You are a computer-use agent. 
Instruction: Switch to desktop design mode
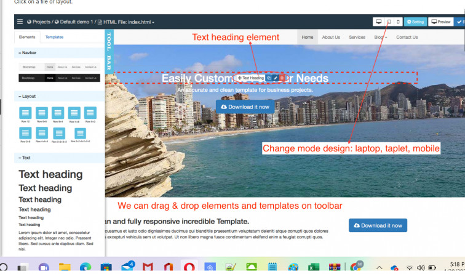pos(378,22)
